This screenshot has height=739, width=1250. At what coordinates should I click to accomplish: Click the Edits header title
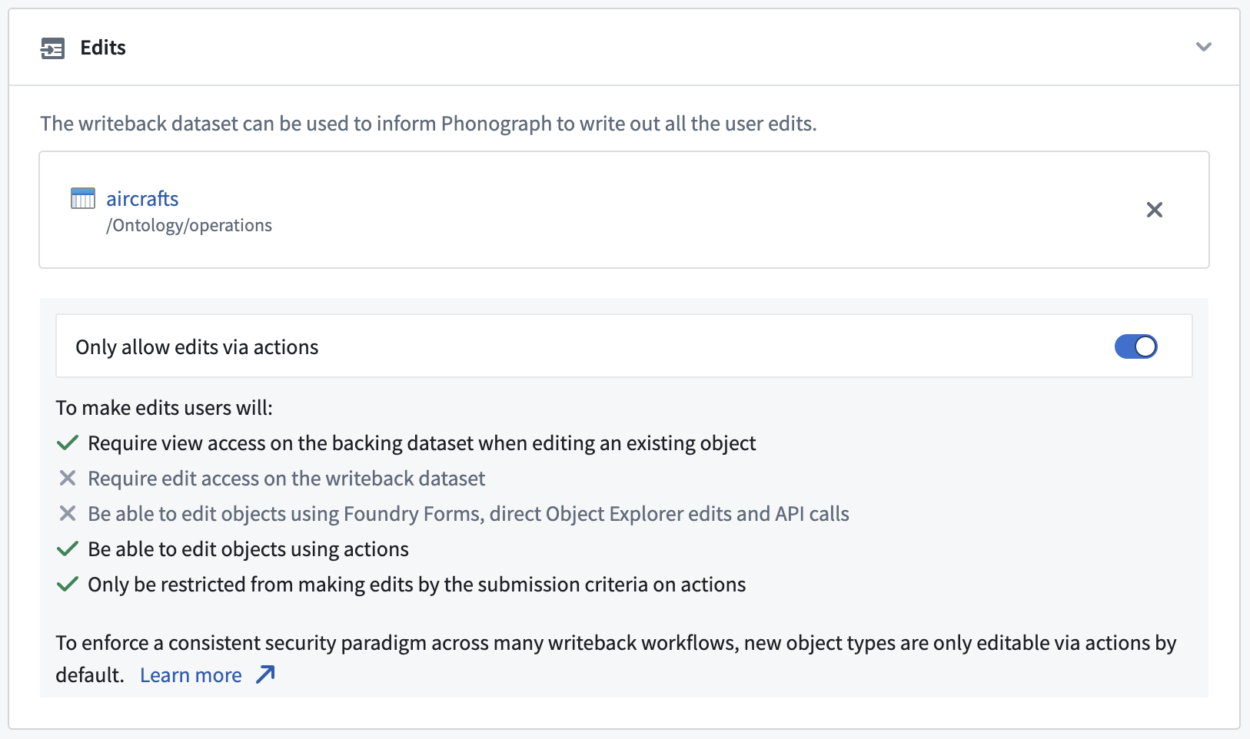[103, 48]
